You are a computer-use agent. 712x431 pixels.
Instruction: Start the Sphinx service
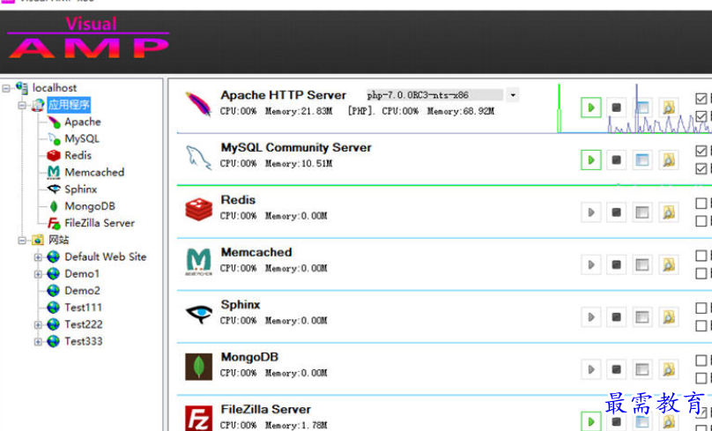(590, 316)
